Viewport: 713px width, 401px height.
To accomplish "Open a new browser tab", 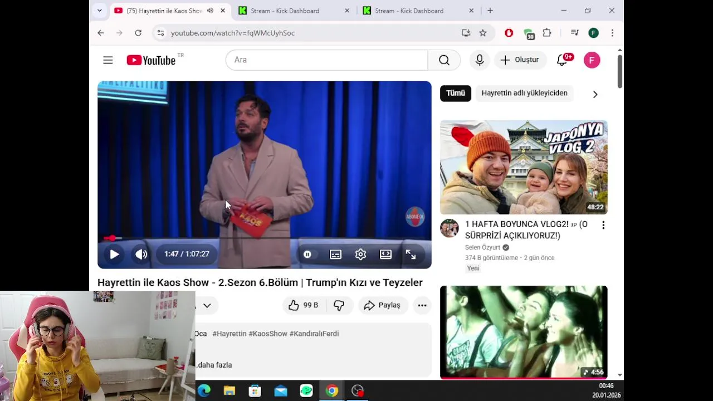I will coord(490,11).
